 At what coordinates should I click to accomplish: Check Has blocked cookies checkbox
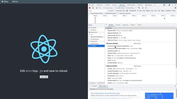pos(90,13)
